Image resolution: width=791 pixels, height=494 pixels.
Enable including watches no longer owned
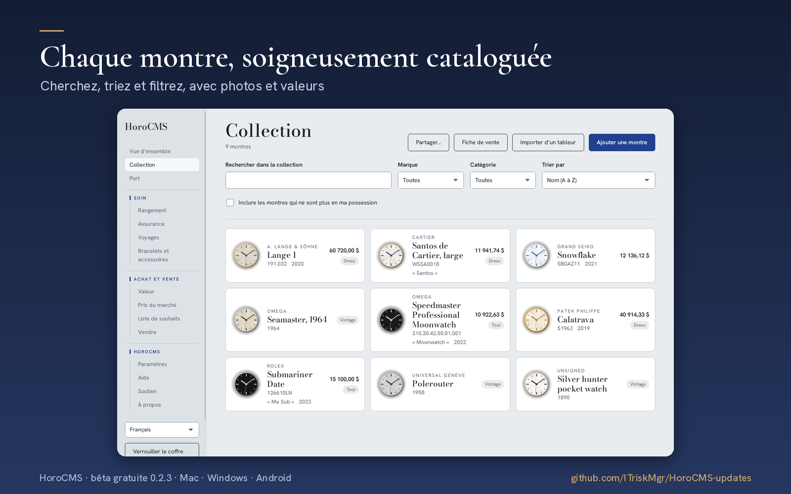tap(230, 203)
